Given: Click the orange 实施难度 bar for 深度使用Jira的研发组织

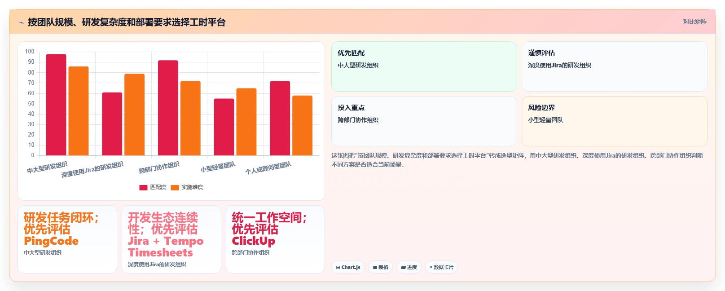Looking at the screenshot, I should click(x=134, y=115).
